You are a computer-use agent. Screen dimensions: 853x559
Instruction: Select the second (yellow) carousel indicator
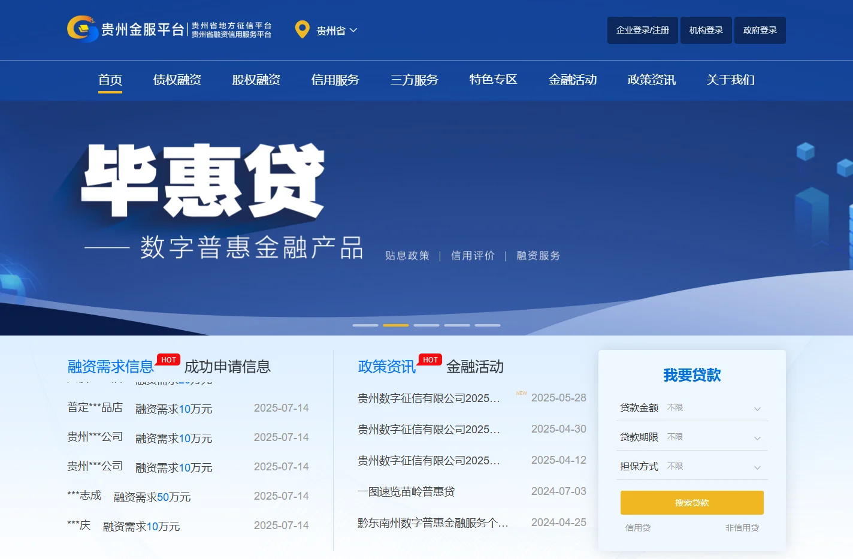point(396,325)
